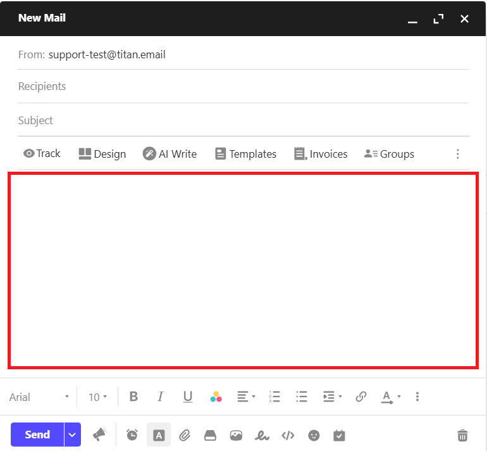Insert a signature with the signature icon
The height and width of the screenshot is (451, 487).
coord(262,435)
